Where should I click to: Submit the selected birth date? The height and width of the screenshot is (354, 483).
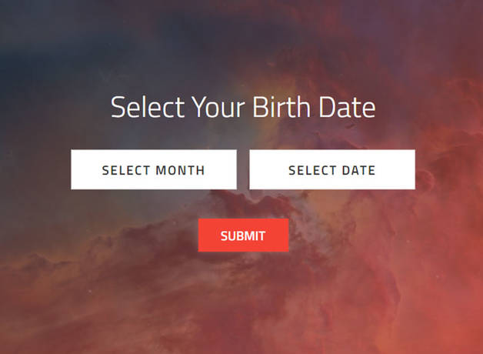click(x=243, y=235)
